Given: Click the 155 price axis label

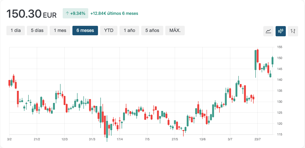Looking at the screenshot, I should tap(279, 47).
